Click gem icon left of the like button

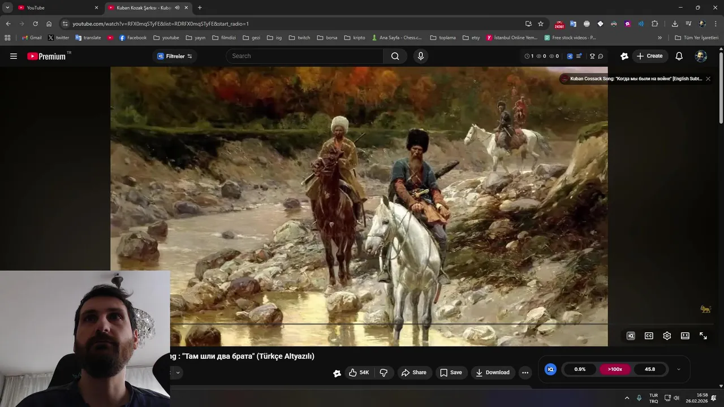pyautogui.click(x=337, y=373)
